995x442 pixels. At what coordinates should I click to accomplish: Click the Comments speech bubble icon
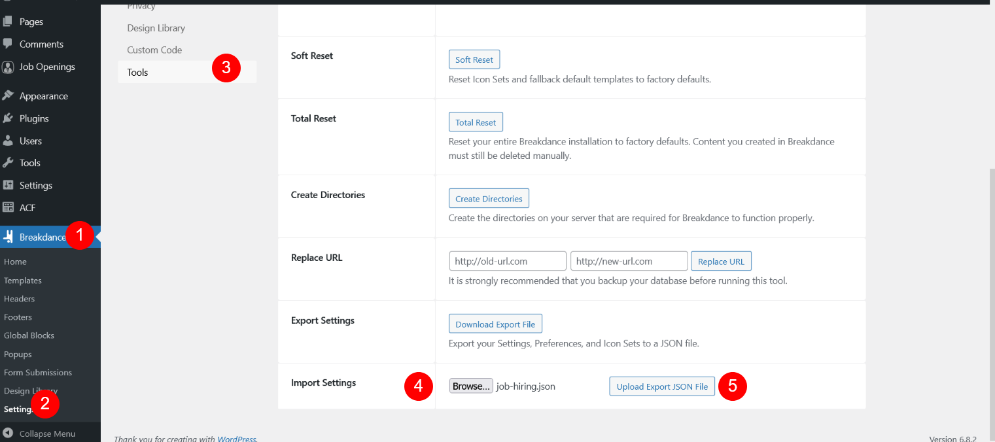[x=8, y=44]
